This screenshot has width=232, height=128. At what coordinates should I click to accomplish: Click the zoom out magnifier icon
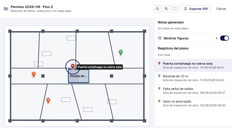click(157, 9)
